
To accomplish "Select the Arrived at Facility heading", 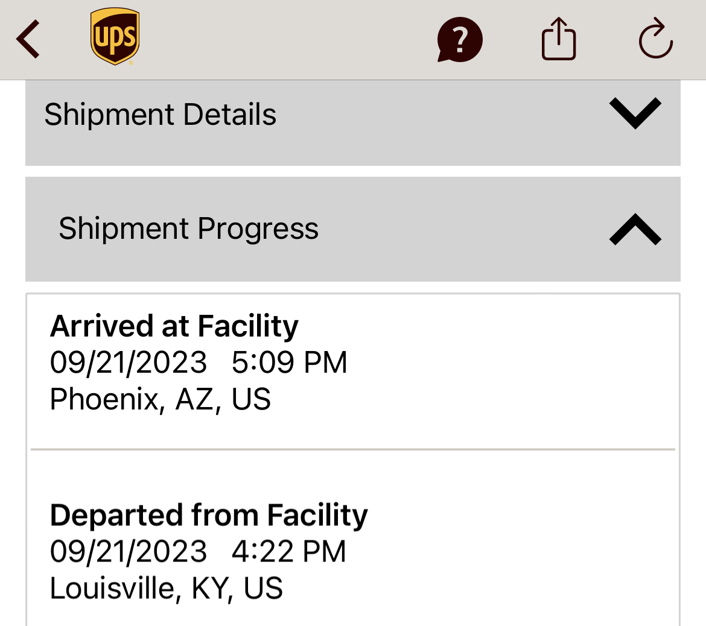I will coord(174,326).
